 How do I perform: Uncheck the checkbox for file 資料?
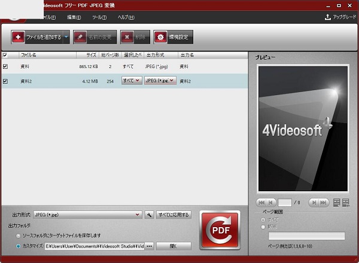[x=5, y=66]
